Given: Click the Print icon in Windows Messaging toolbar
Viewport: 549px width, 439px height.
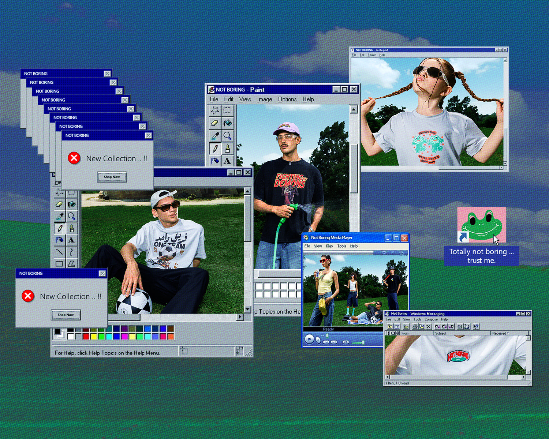Looking at the screenshot, I should tap(415, 327).
